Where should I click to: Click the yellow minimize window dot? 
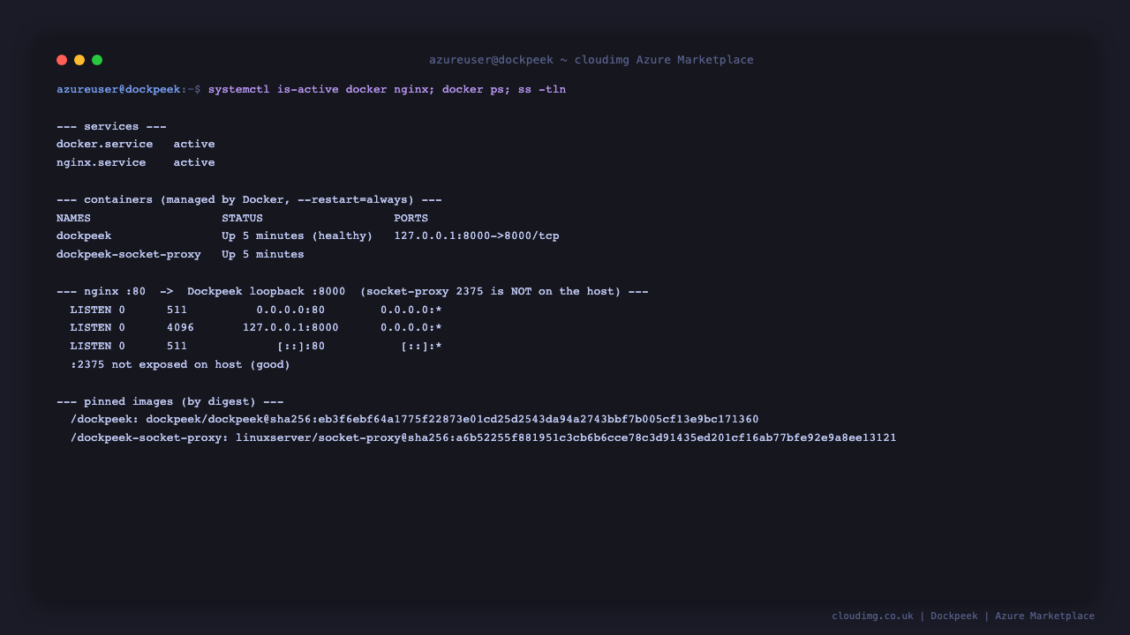click(79, 60)
